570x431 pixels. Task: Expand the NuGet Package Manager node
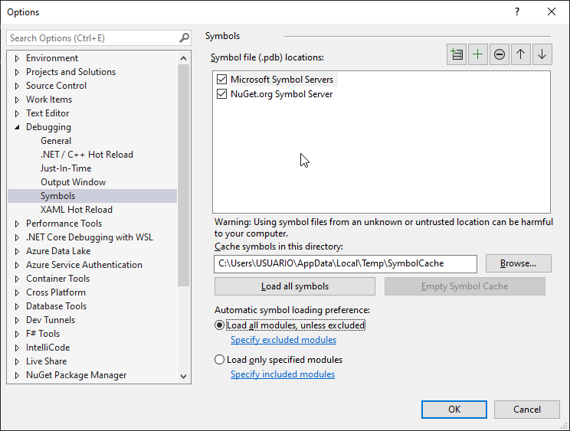pos(17,375)
